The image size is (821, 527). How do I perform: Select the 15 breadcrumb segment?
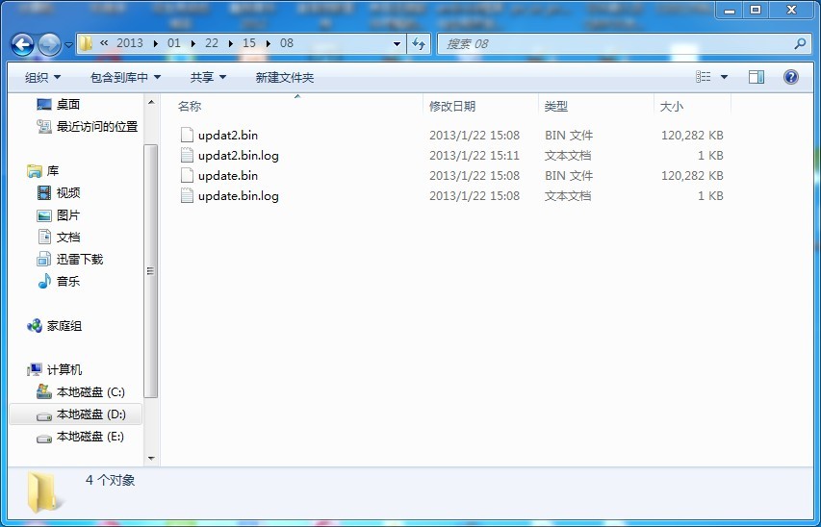pyautogui.click(x=249, y=43)
